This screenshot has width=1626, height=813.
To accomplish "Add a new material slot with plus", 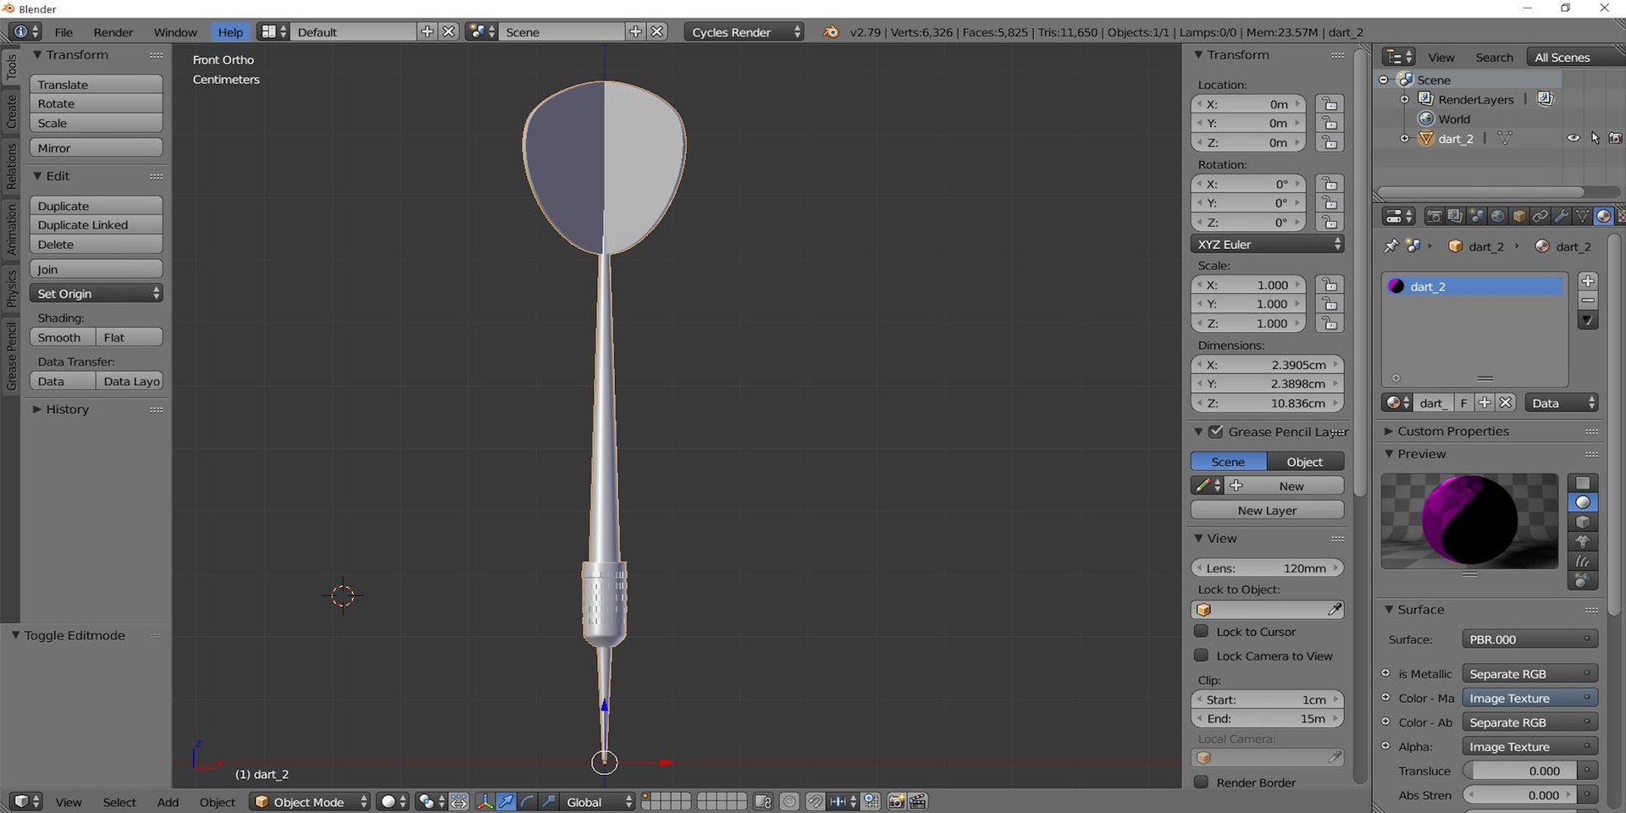I will pyautogui.click(x=1588, y=281).
